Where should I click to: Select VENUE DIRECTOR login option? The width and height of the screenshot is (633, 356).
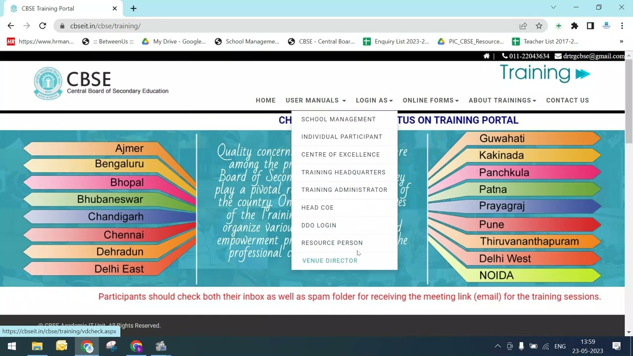344,261
